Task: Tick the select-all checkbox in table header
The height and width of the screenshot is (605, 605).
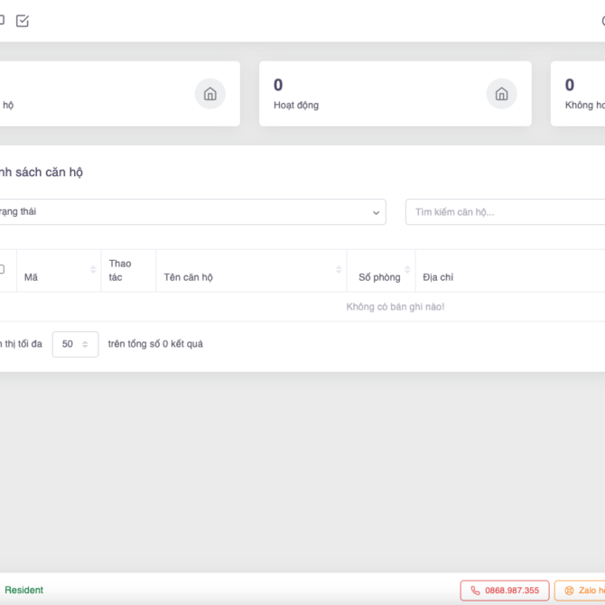Action: pyautogui.click(x=2, y=269)
